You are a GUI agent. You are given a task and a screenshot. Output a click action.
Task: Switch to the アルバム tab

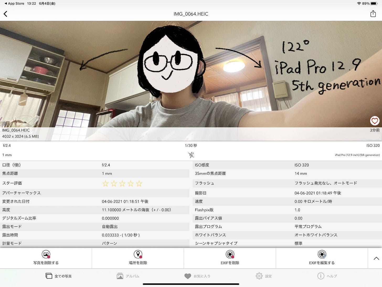pos(128,276)
